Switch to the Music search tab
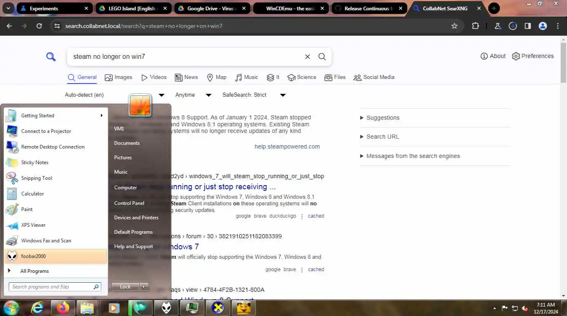This screenshot has height=316, width=567. (246, 77)
